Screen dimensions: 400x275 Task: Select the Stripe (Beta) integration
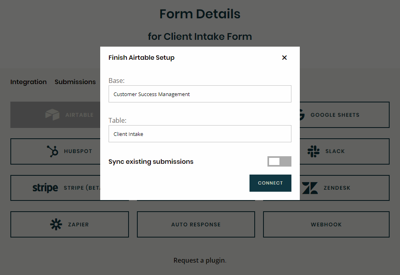pyautogui.click(x=69, y=188)
